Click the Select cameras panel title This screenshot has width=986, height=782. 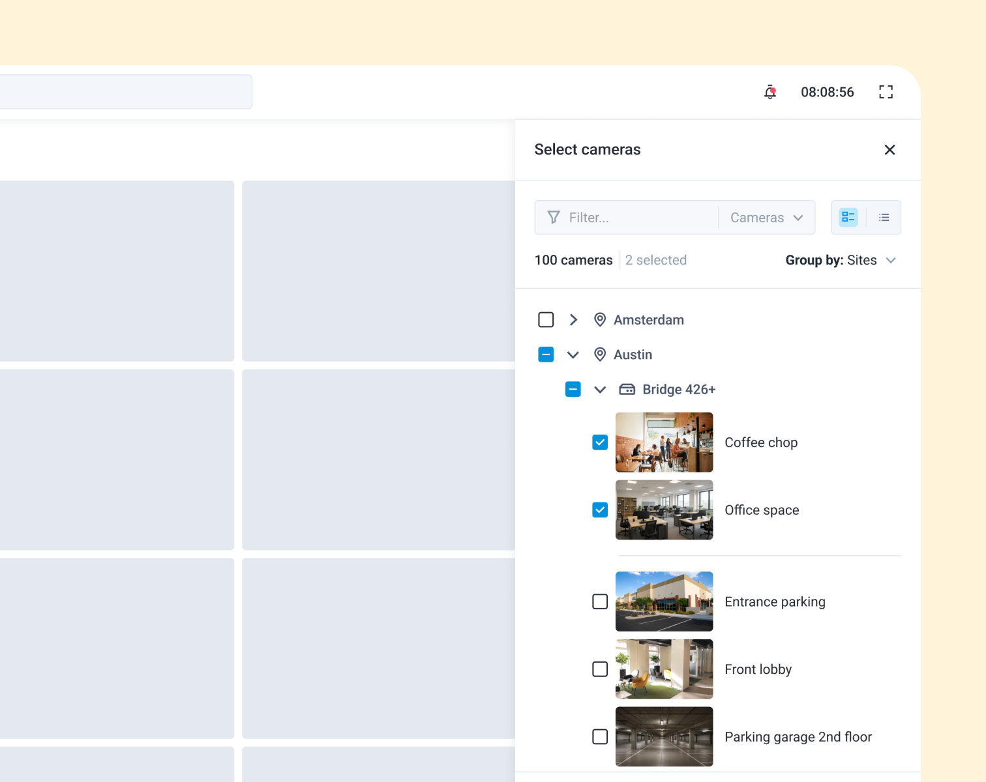pyautogui.click(x=588, y=149)
